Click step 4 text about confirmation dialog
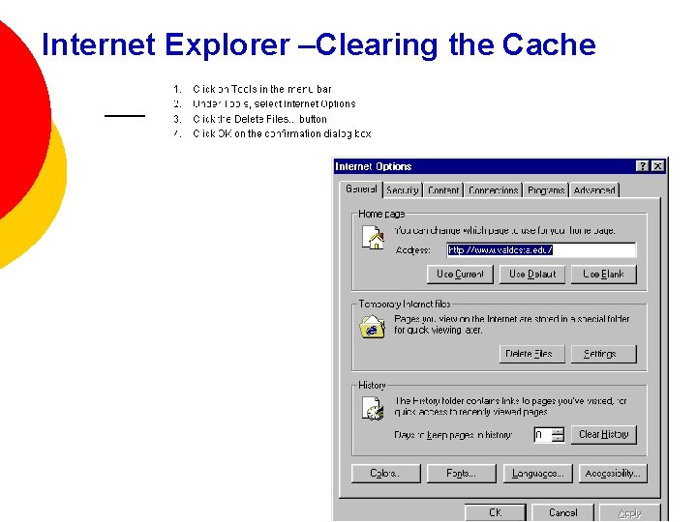This screenshot has width=697, height=522. (282, 133)
